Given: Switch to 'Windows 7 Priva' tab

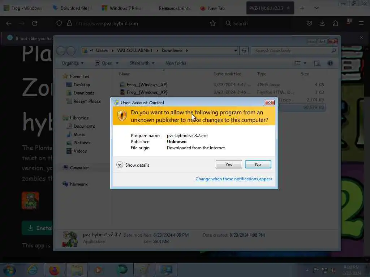Looking at the screenshot, I should point(121,8).
